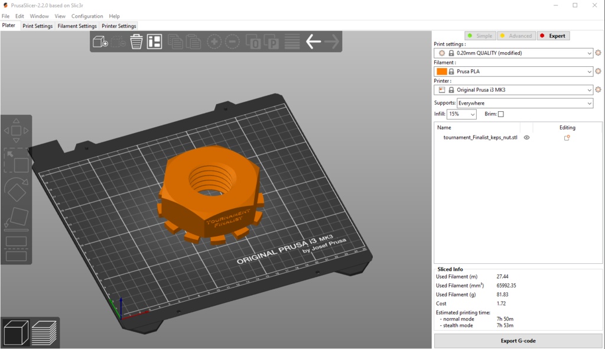
Task: Click the Name column header
Action: point(444,128)
